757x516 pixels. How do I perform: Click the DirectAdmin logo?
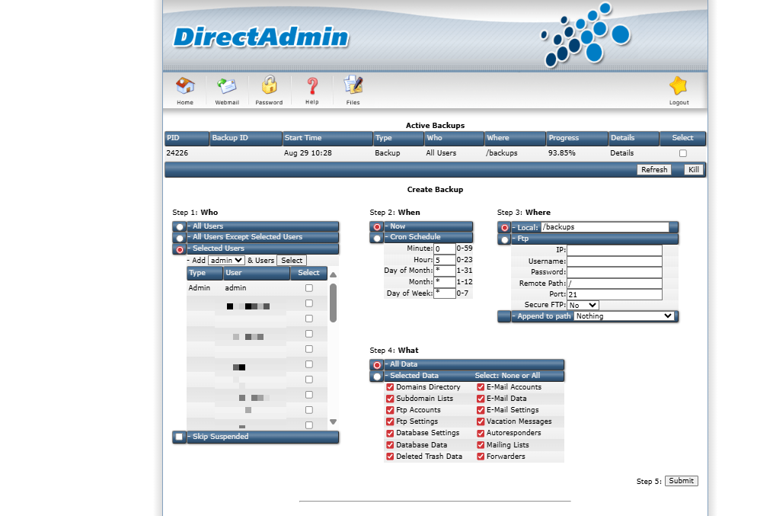(x=261, y=37)
